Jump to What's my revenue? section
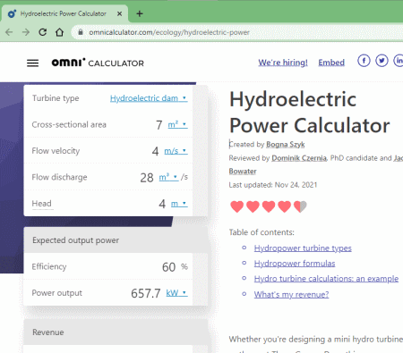Screen dimensions: 403x353 click(x=291, y=294)
